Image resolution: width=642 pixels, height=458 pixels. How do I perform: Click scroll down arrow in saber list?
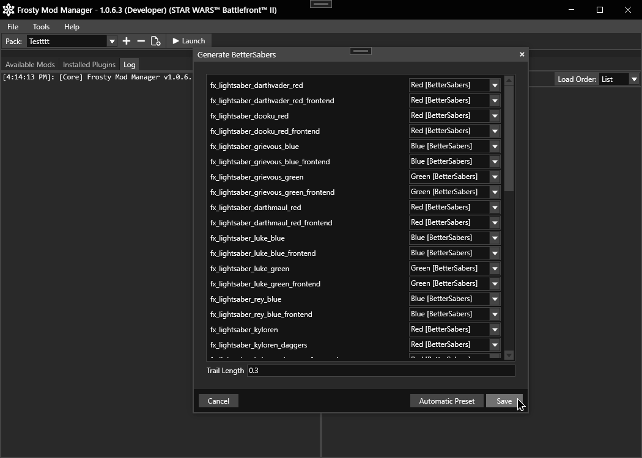(509, 355)
